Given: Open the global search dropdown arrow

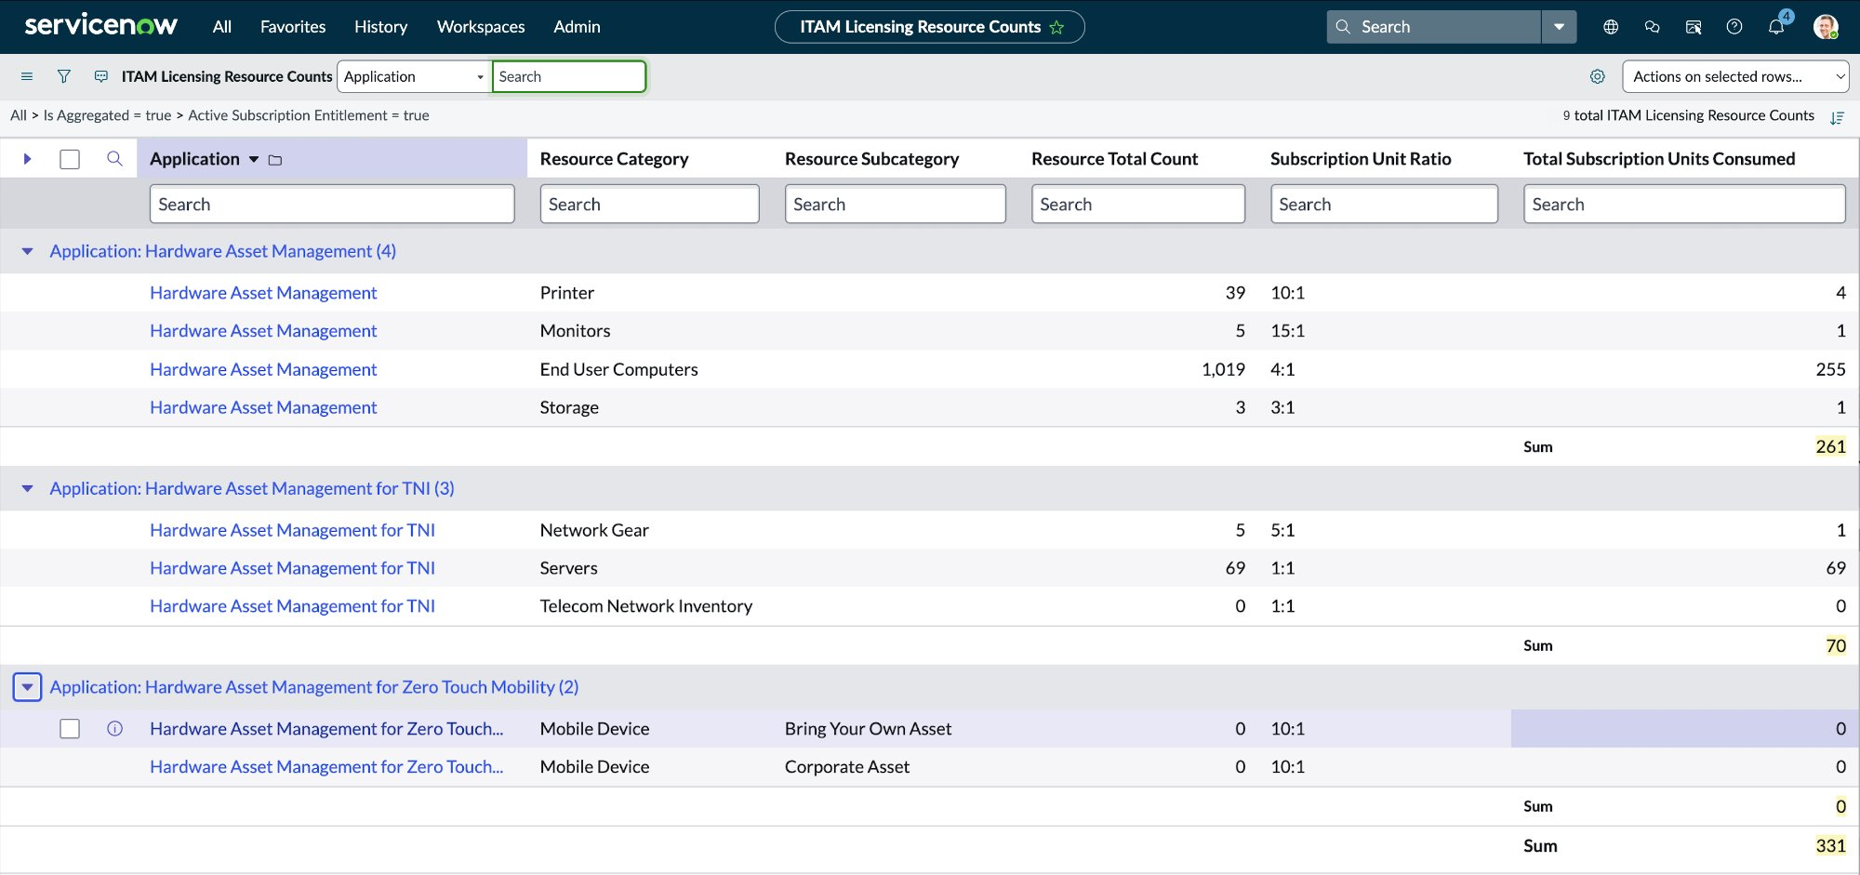Looking at the screenshot, I should point(1559,27).
